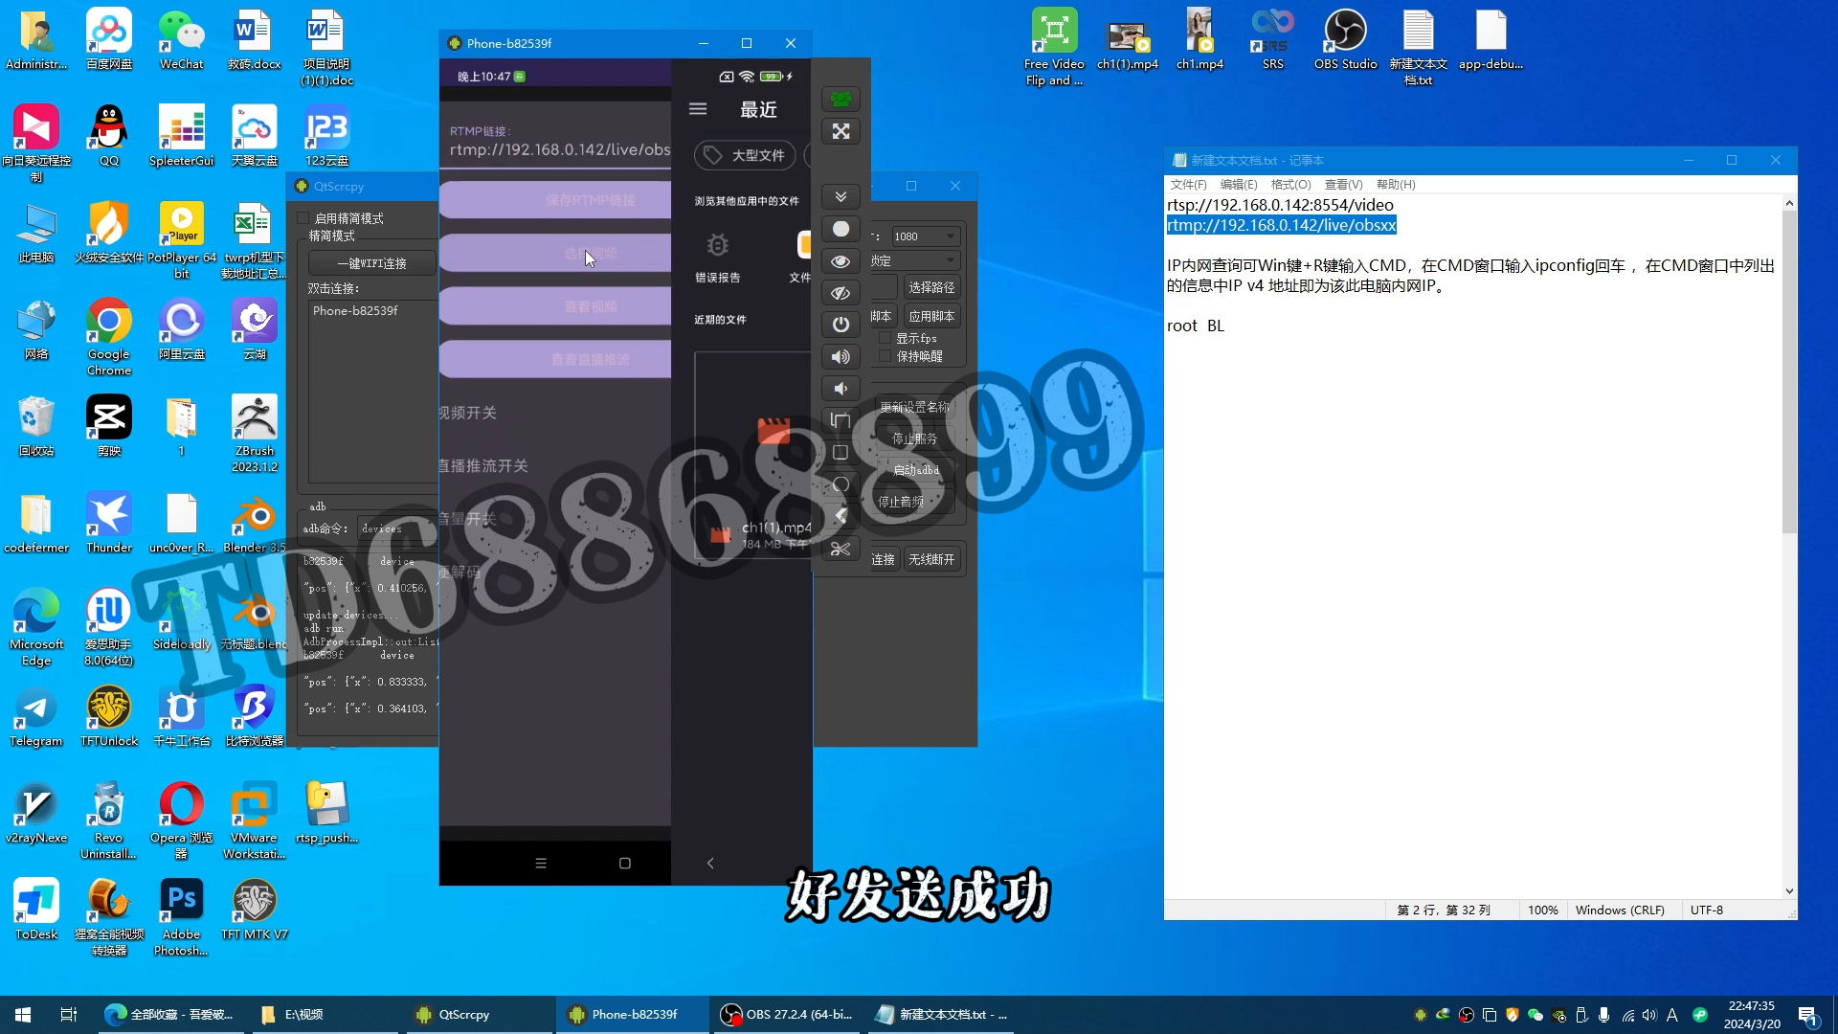Open the 1080 resolution dropdown

(924, 236)
